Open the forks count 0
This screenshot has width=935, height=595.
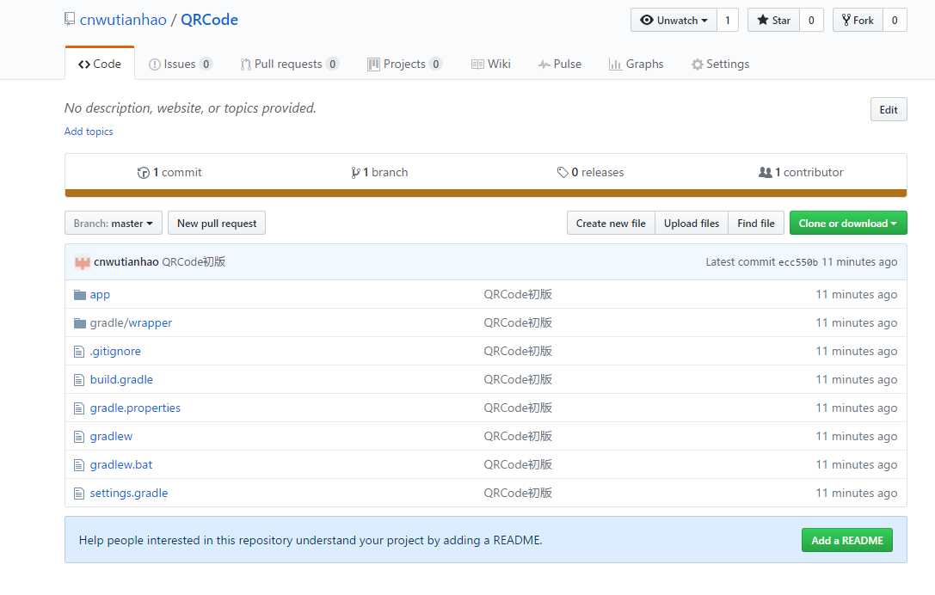tap(895, 21)
